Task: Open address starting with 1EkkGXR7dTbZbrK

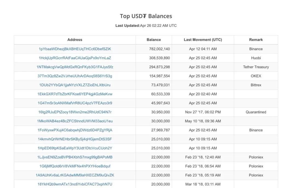Action: 75,94
